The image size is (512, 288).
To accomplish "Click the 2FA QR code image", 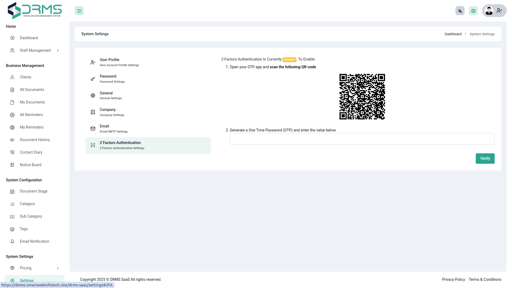I will point(362,97).
